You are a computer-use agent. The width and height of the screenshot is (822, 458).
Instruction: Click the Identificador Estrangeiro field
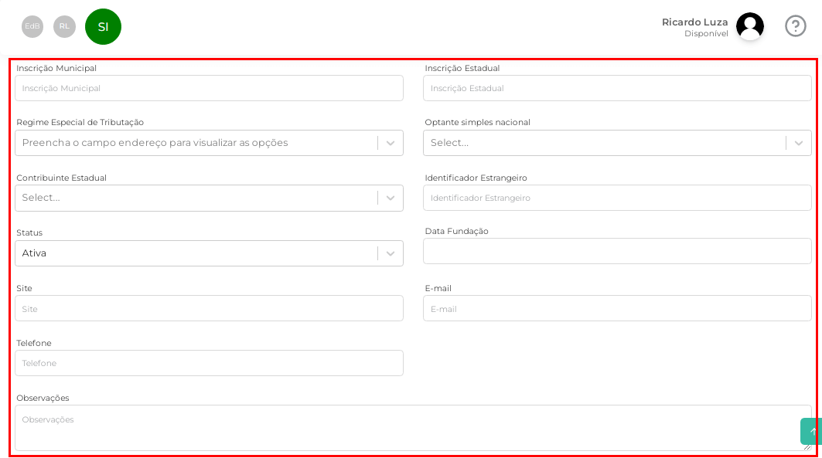coord(616,198)
